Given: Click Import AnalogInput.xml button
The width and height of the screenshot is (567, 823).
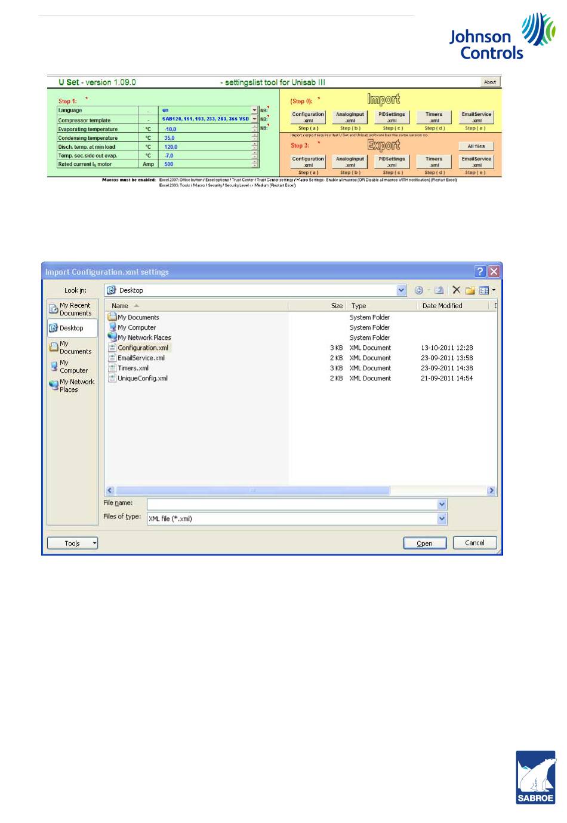Looking at the screenshot, I should pos(350,117).
